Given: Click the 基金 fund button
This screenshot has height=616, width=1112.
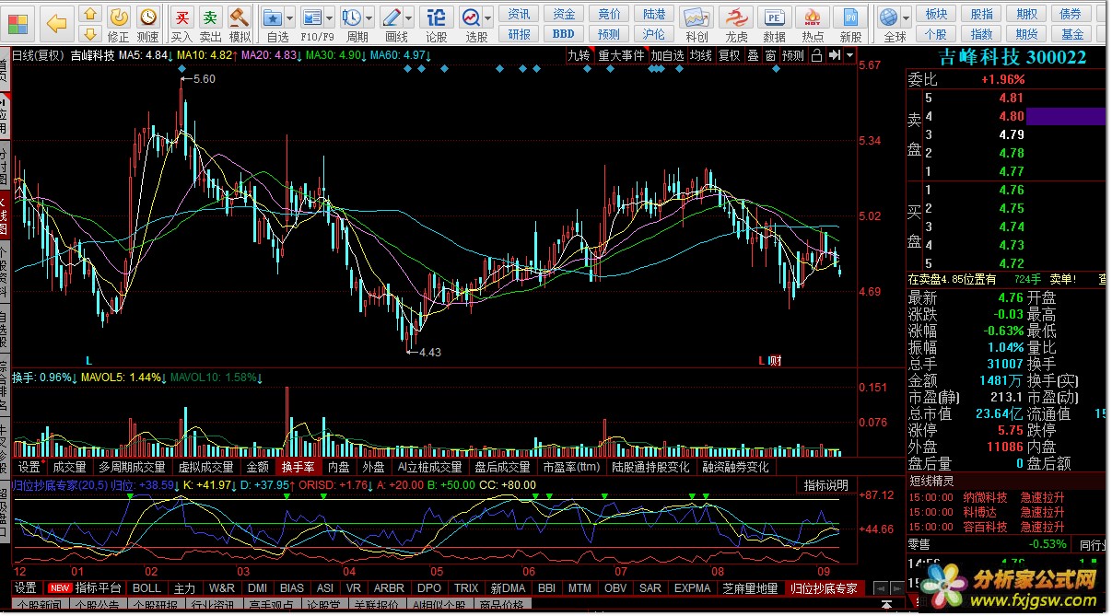Looking at the screenshot, I should [x=1072, y=34].
